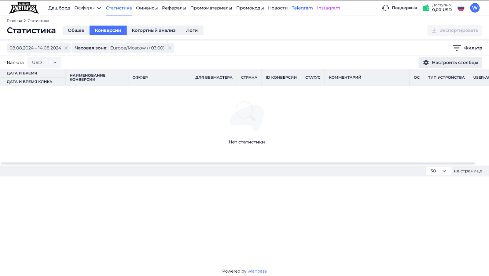
Task: Click the Тип устройства column header
Action: pyautogui.click(x=446, y=77)
